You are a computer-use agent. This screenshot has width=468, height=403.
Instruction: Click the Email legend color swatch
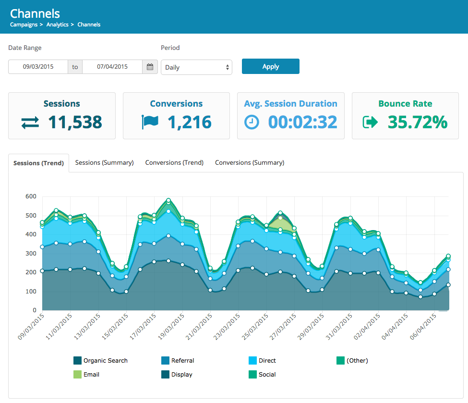click(x=77, y=374)
